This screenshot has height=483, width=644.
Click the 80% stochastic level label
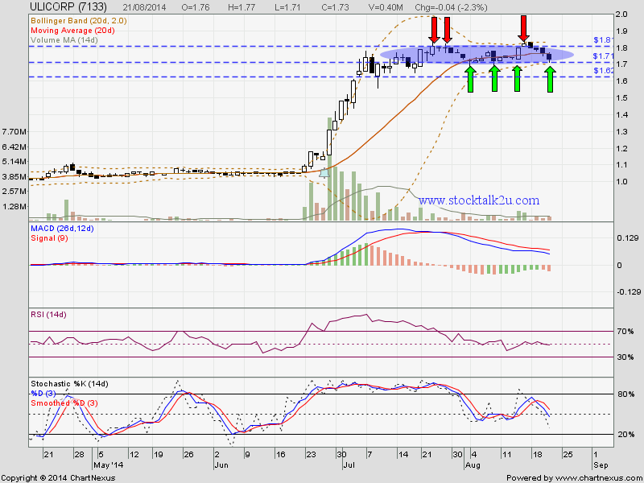coord(625,394)
